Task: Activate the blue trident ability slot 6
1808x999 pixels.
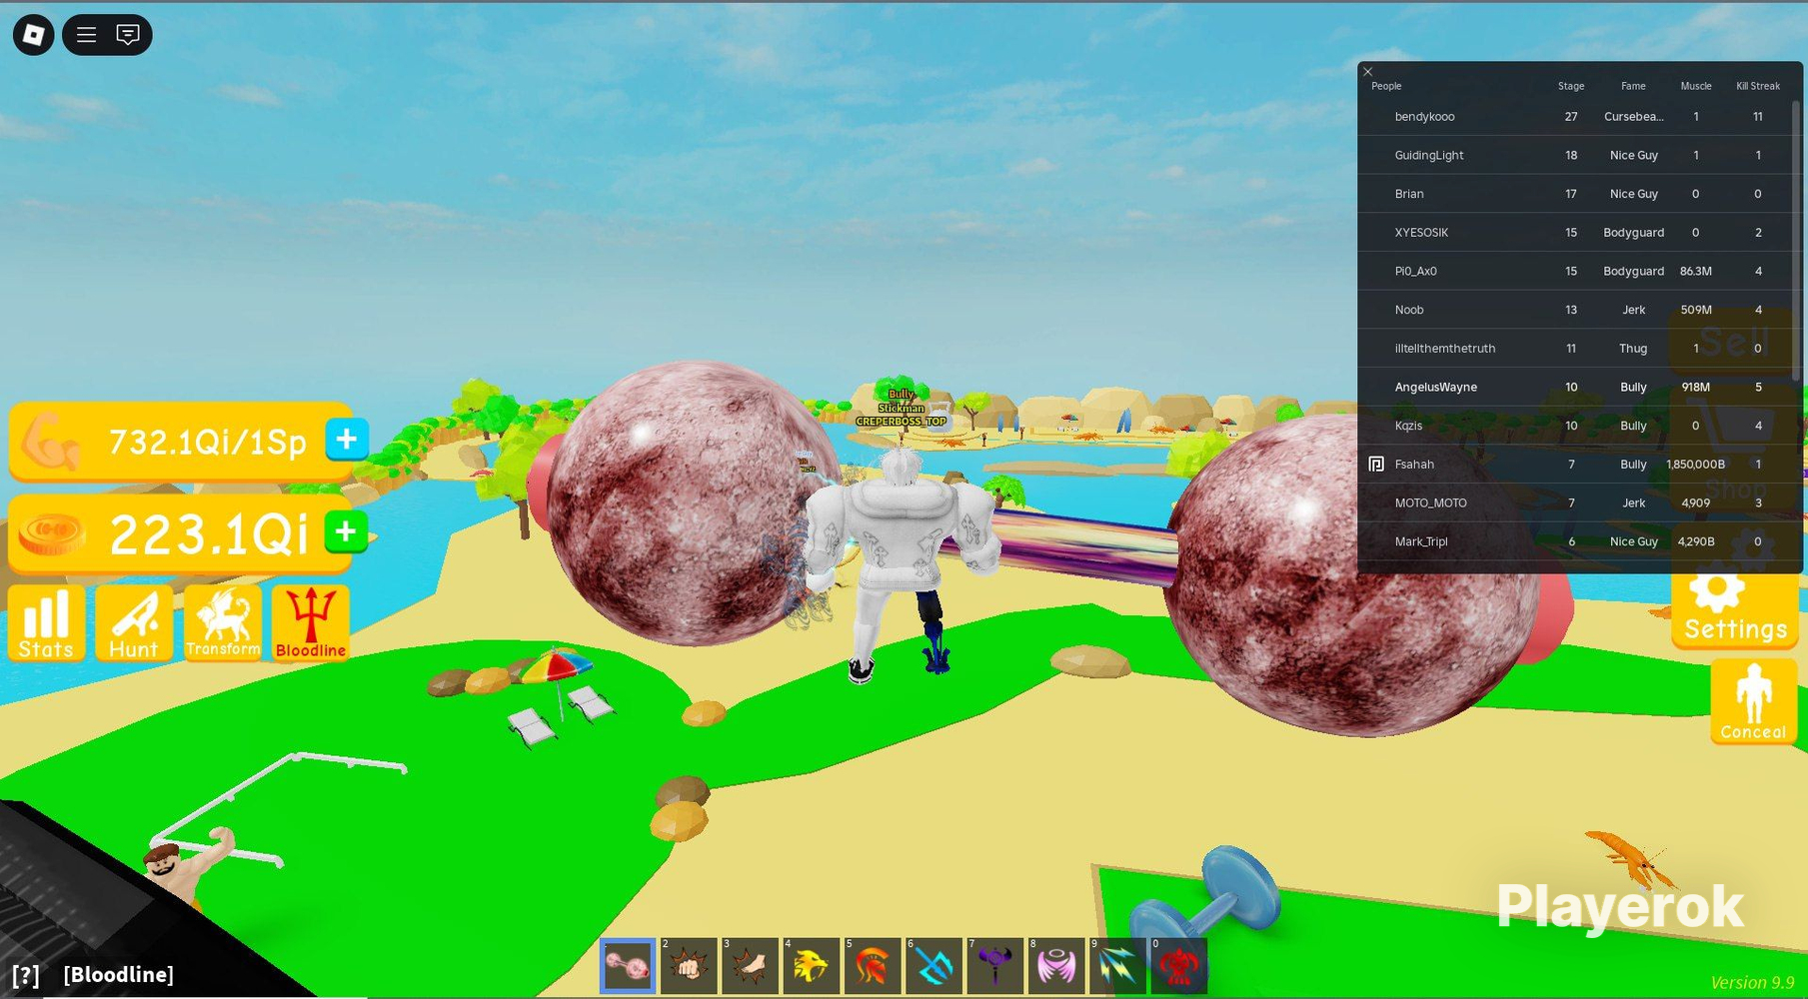Action: click(933, 966)
